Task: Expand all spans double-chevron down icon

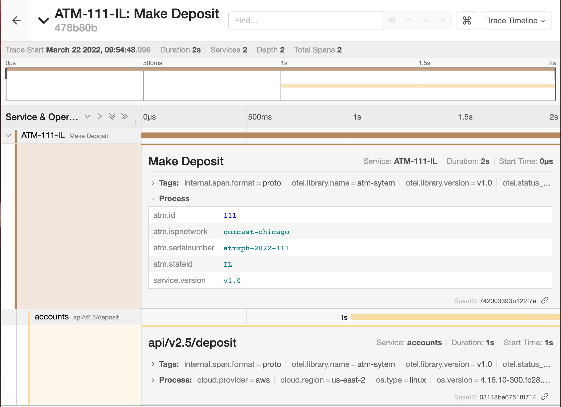Action: 112,116
